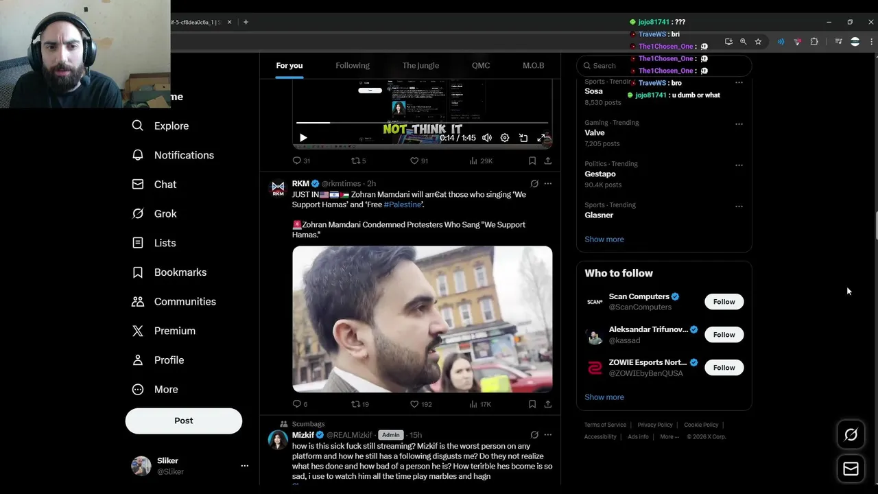
Task: Open the #Palestine hashtag
Action: pos(403,204)
